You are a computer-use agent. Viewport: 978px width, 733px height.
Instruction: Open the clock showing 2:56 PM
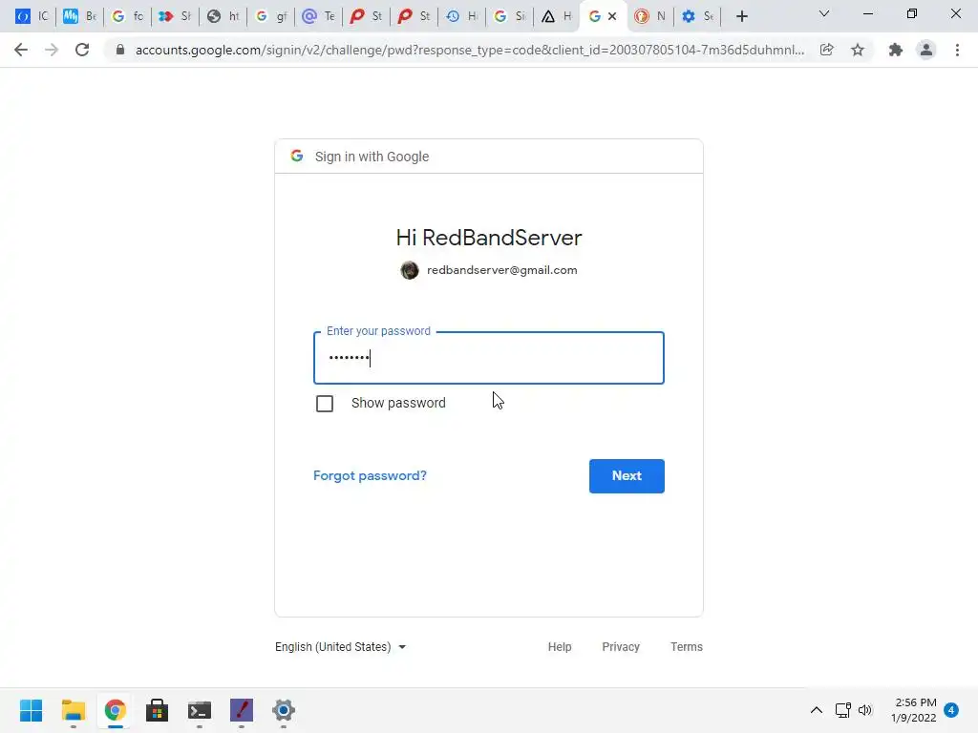coord(914,710)
